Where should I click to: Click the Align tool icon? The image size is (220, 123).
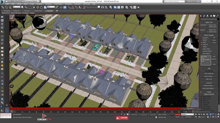[106, 7]
